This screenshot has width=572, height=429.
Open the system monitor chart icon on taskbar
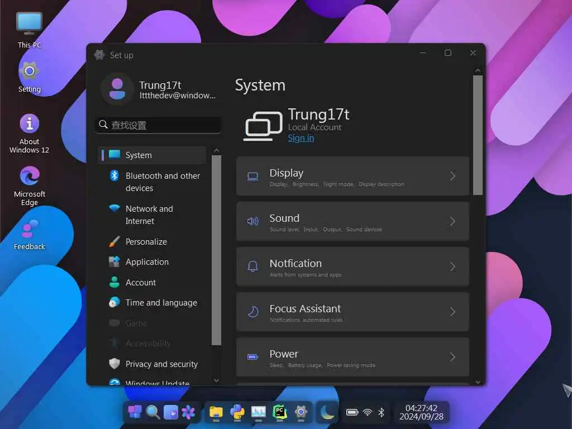click(x=258, y=413)
